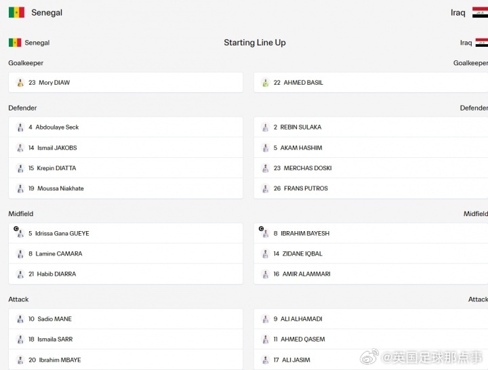Screen dimensions: 488x370
Task: Click Iraq's Goalkeeper section label
Action: click(x=470, y=63)
